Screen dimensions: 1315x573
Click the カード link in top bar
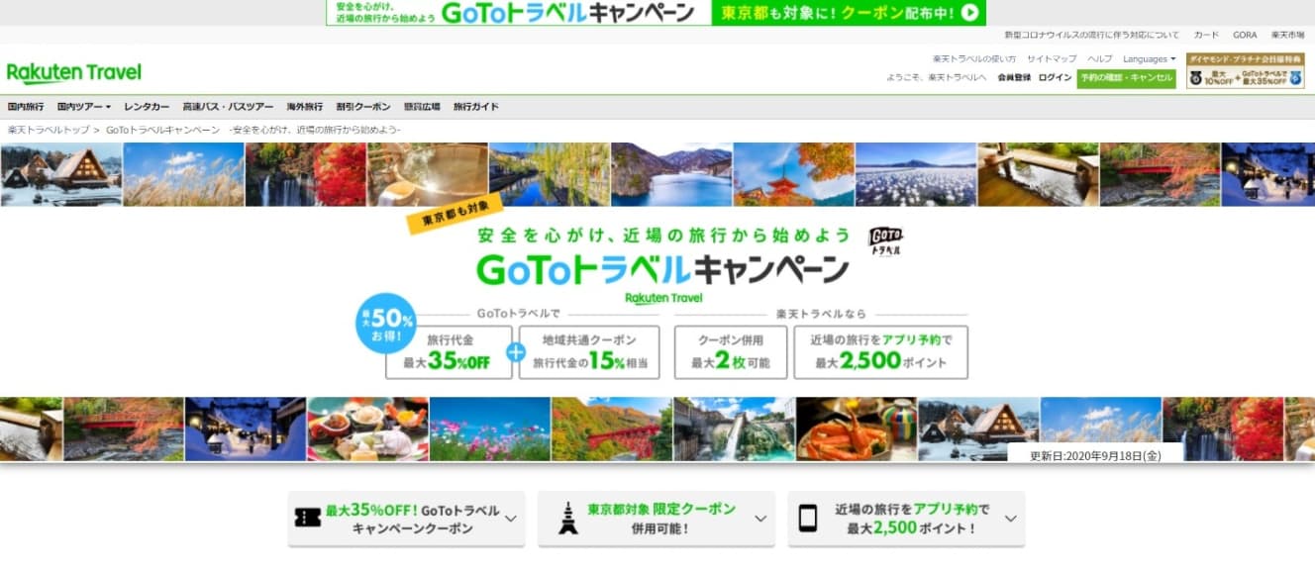[1206, 35]
